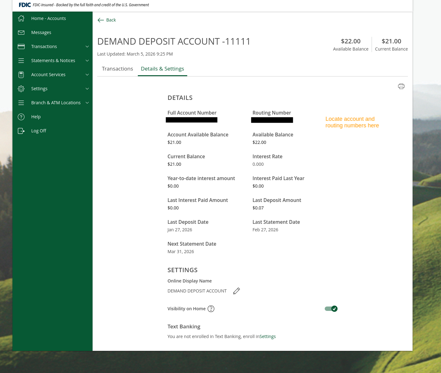Click the account title DEMAND DEPOSIT ACCOUNT -11111
441x373 pixels.
[x=174, y=42]
